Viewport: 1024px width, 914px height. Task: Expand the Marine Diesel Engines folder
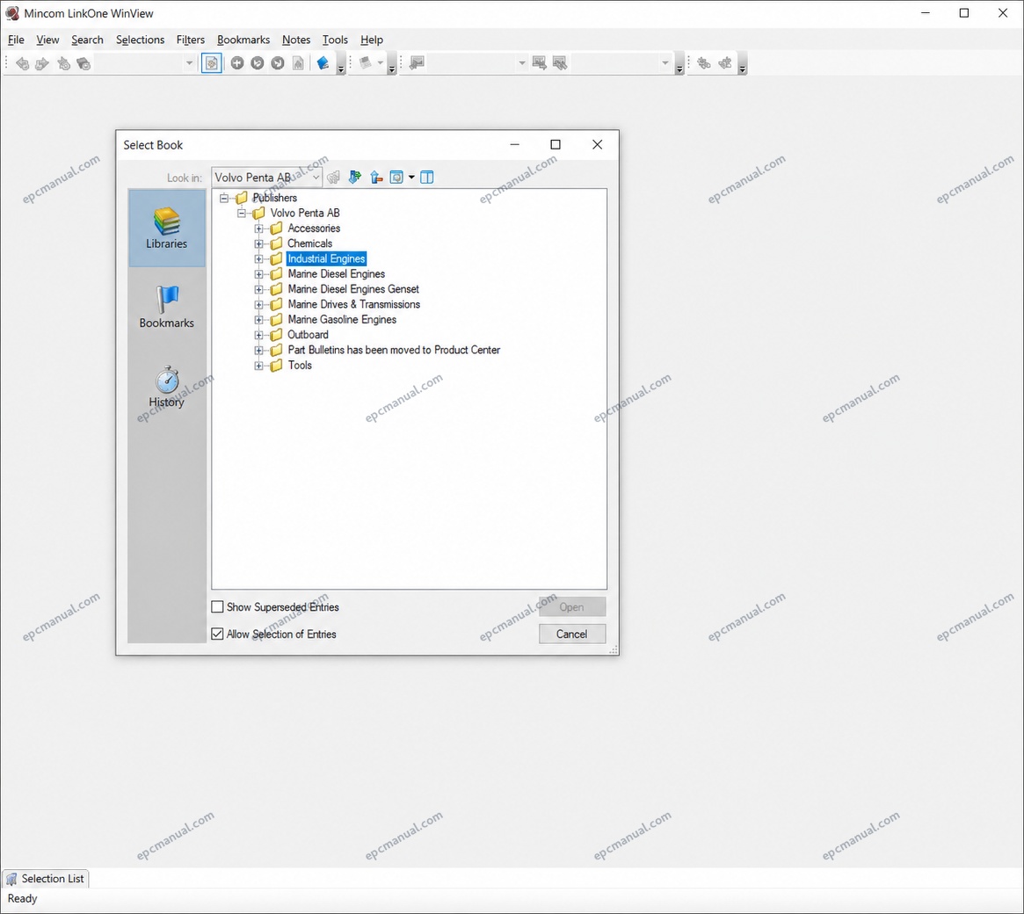point(258,274)
